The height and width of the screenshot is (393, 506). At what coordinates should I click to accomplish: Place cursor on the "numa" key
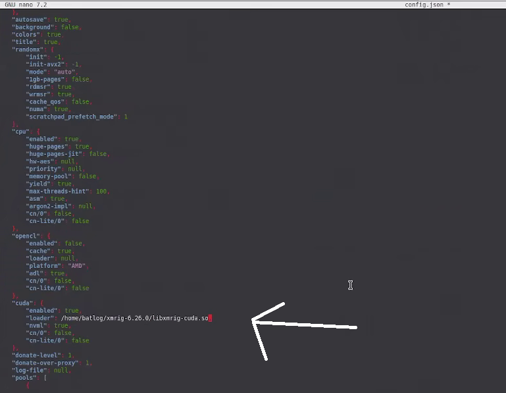click(36, 109)
